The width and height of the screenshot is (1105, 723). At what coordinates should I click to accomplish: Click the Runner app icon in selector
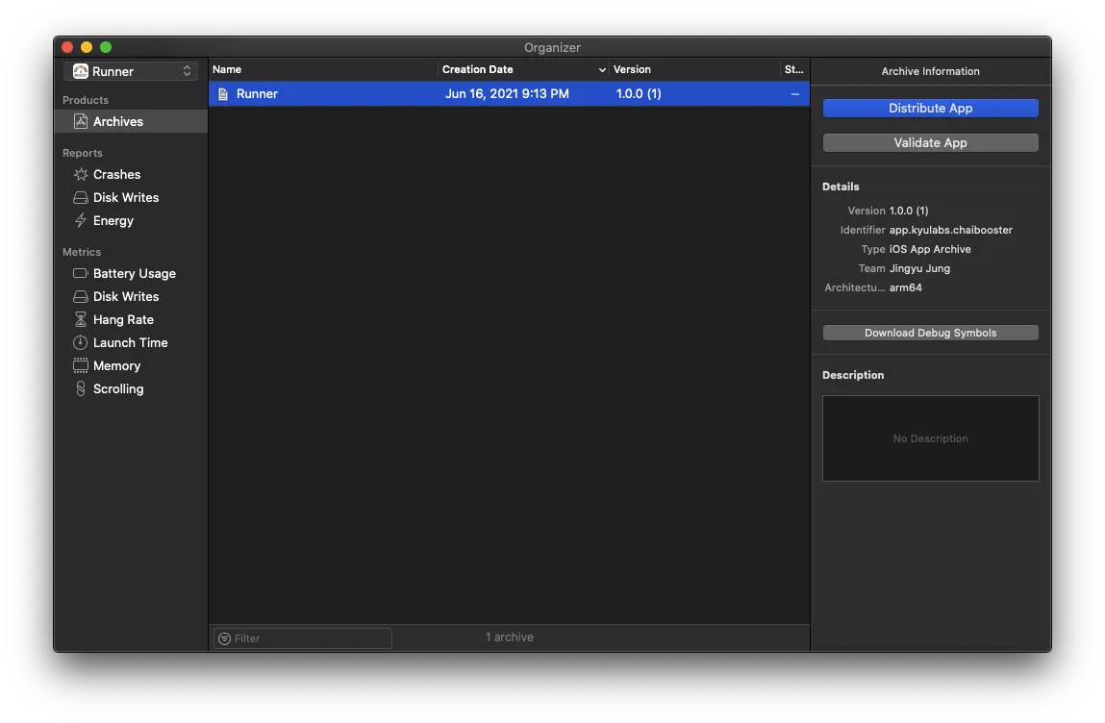tap(81, 71)
